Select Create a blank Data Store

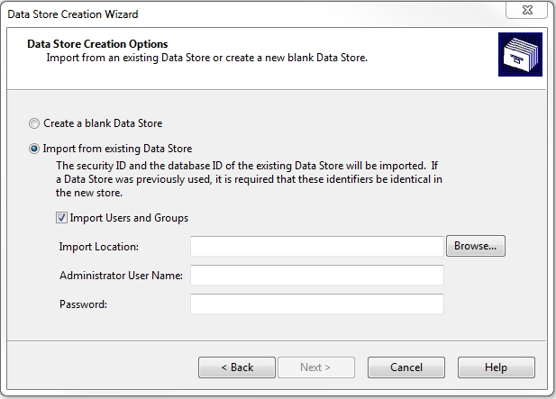[x=34, y=123]
